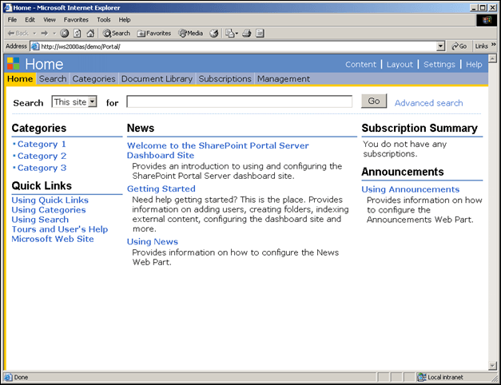Click the Settings link in header

point(439,65)
